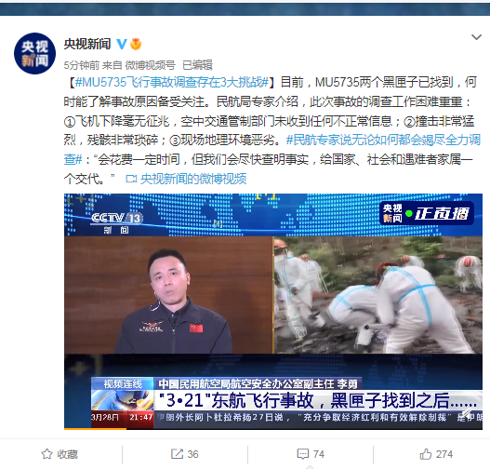Click the 正在直播 live badge on the video
This screenshot has height=469, width=490.
426,213
